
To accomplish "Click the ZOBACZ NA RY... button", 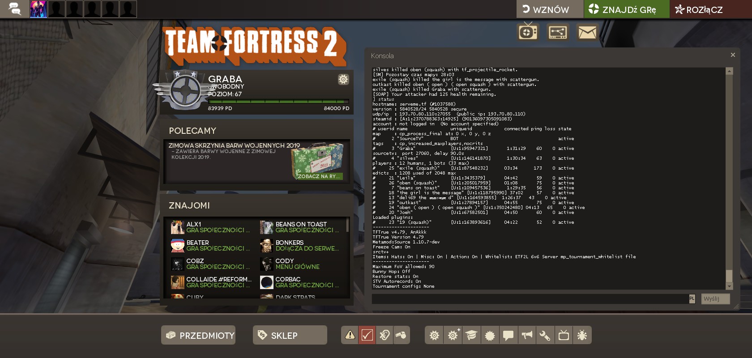I will pos(319,176).
